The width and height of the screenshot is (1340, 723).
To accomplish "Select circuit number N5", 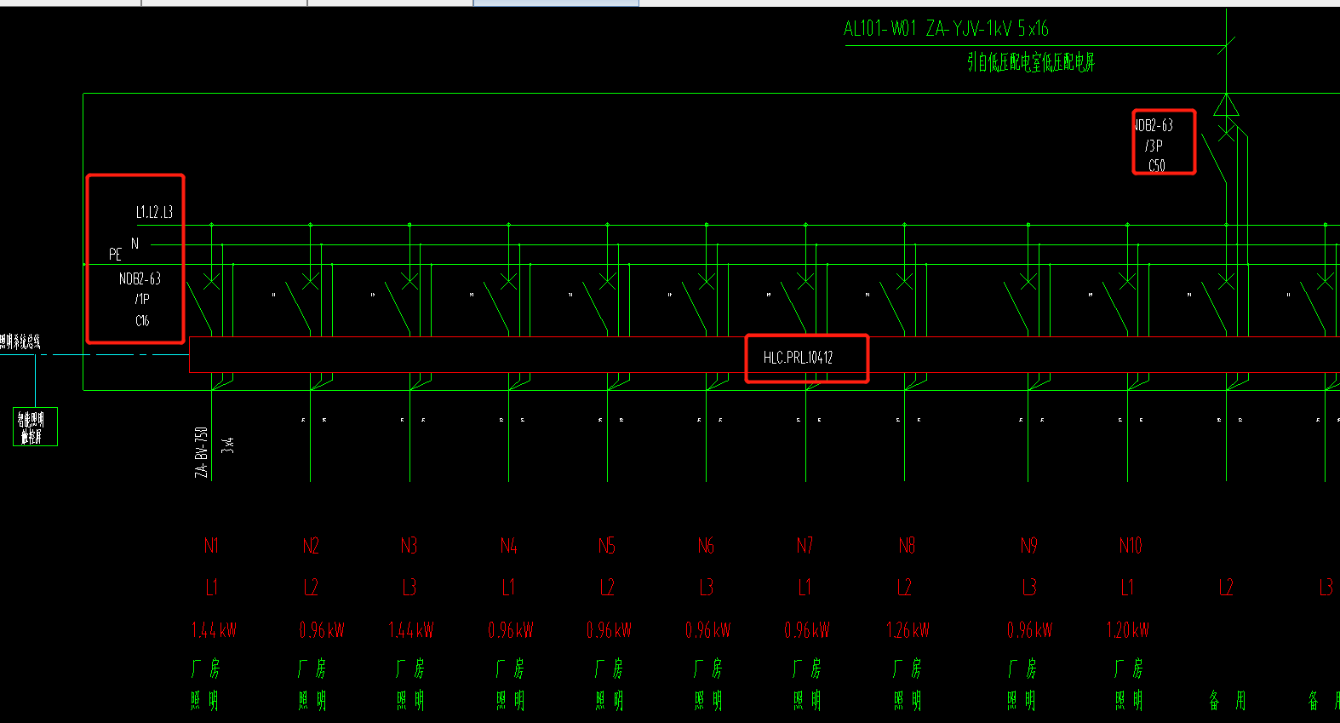I will (607, 546).
